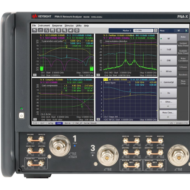Click C VNC_2P status bar entry
The width and height of the screenshot is (190, 190).
point(78,123)
